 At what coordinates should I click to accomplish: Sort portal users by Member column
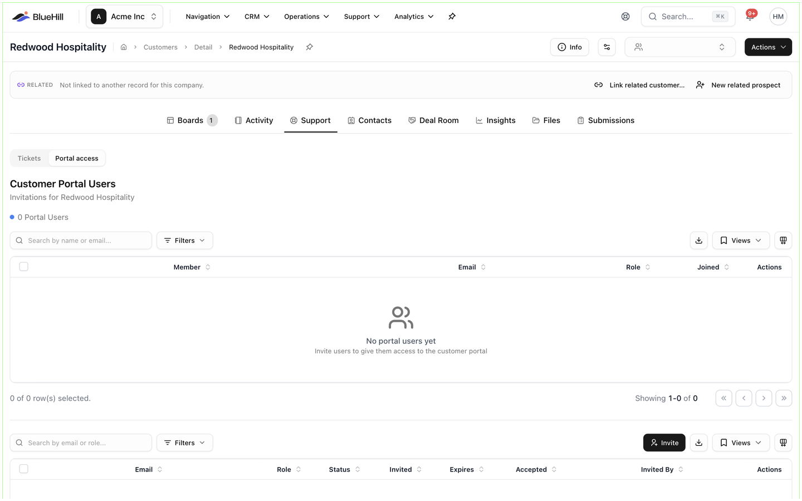tap(192, 267)
